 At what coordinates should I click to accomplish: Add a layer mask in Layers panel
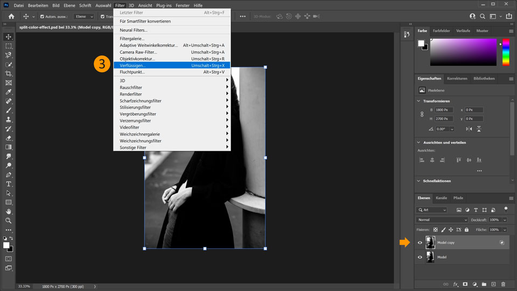point(465,284)
